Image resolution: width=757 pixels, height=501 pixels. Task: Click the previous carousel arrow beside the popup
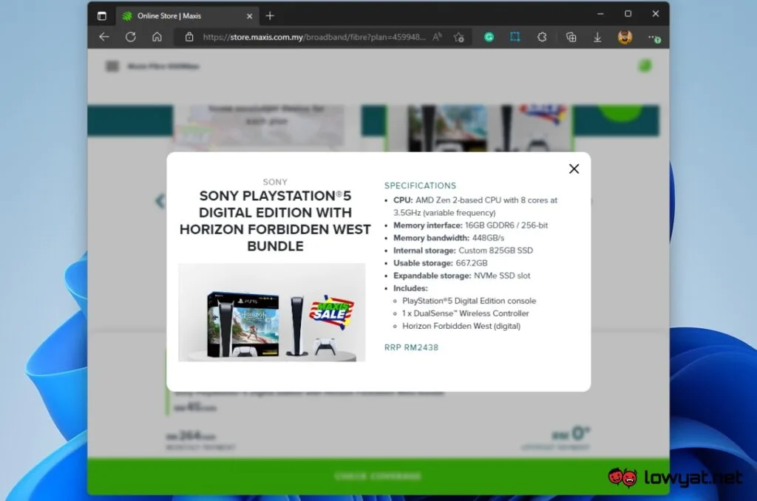(160, 200)
